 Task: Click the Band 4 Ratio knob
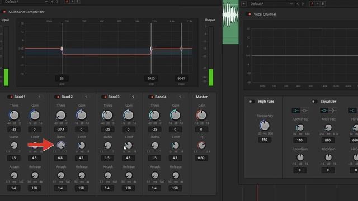pyautogui.click(x=155, y=145)
